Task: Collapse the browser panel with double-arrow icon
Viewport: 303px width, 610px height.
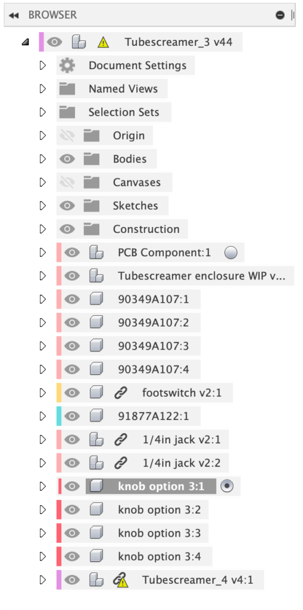Action: click(x=14, y=15)
